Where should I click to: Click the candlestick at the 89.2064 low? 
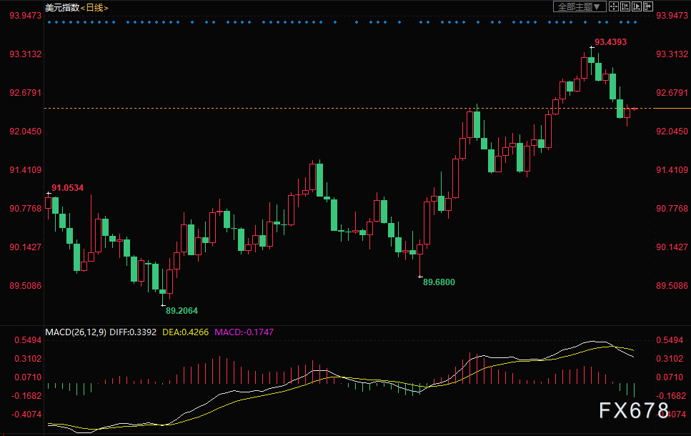[x=163, y=292]
